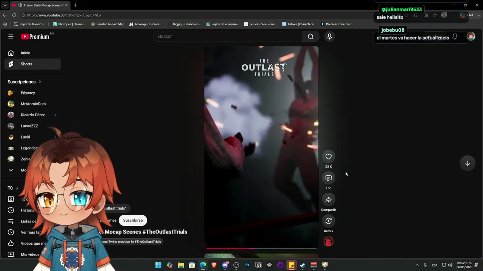This screenshot has height=271, width=483.
Task: Open the Tarjeta de equipam... bookmark
Action: tap(222, 24)
